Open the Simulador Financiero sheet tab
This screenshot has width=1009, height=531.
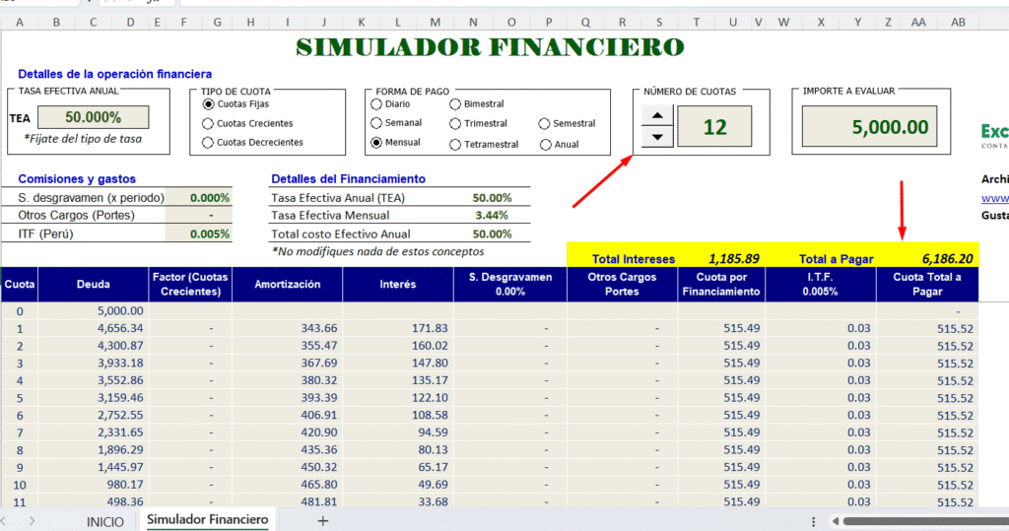[x=207, y=519]
